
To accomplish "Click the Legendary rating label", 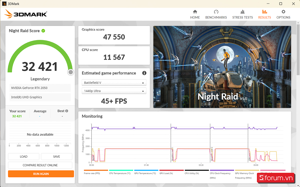I will pos(40,79).
